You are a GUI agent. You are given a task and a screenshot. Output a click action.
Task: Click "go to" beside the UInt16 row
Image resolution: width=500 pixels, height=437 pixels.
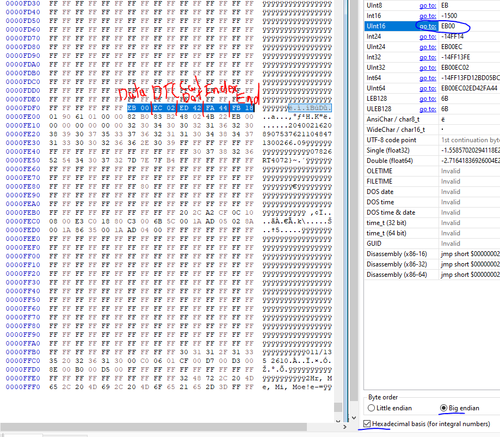point(428,26)
